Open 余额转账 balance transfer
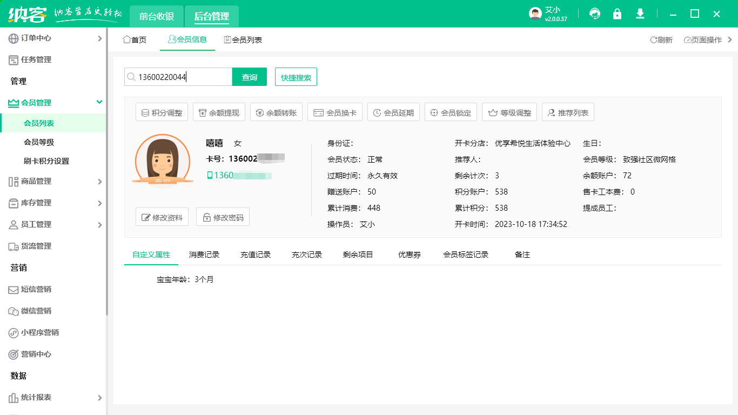The width and height of the screenshot is (738, 415). (x=276, y=112)
